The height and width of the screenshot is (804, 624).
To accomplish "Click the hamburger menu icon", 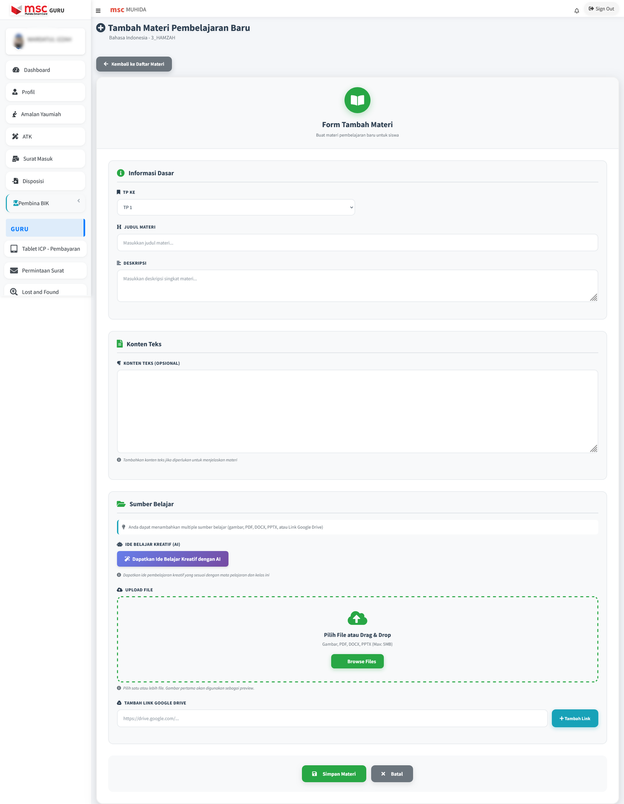I will pyautogui.click(x=98, y=11).
